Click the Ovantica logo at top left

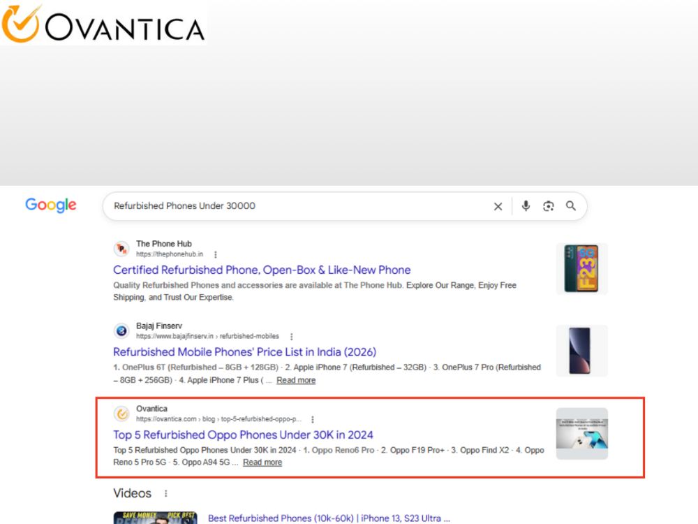103,24
